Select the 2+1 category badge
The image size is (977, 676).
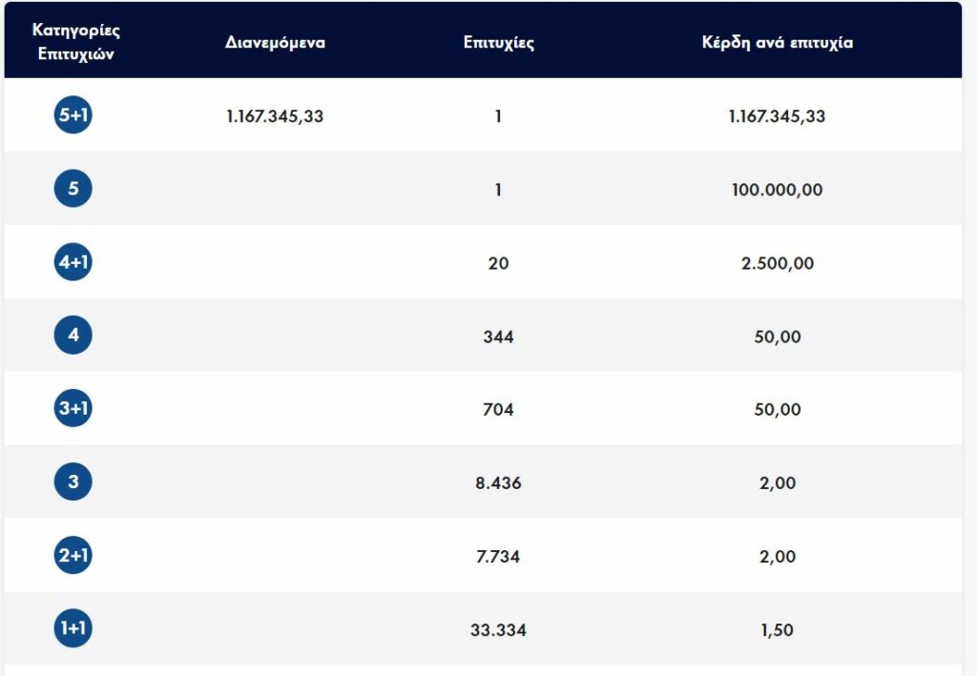pos(73,556)
